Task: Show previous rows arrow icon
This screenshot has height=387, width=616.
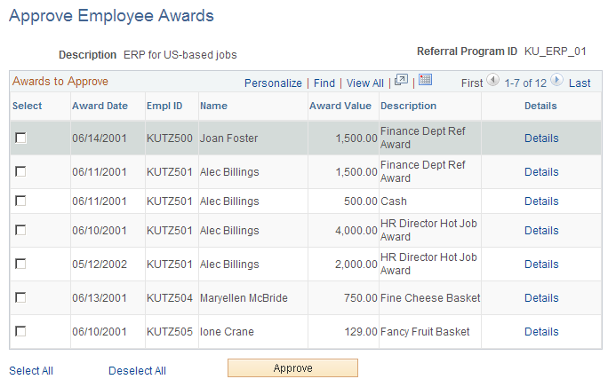Action: [x=492, y=80]
